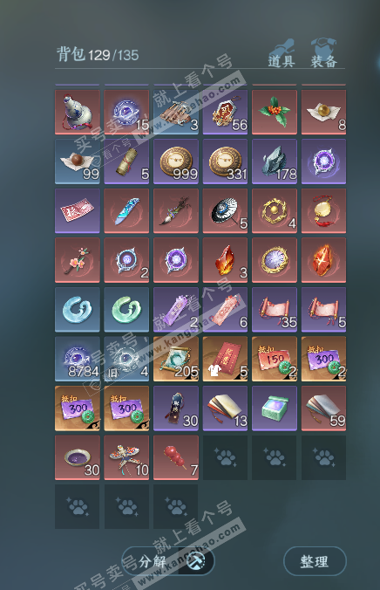Select the purple orb stack of 8784

click(78, 359)
